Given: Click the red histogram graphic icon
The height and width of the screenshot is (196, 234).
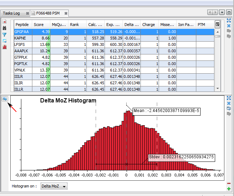Looking at the screenshot, I should [5, 47].
